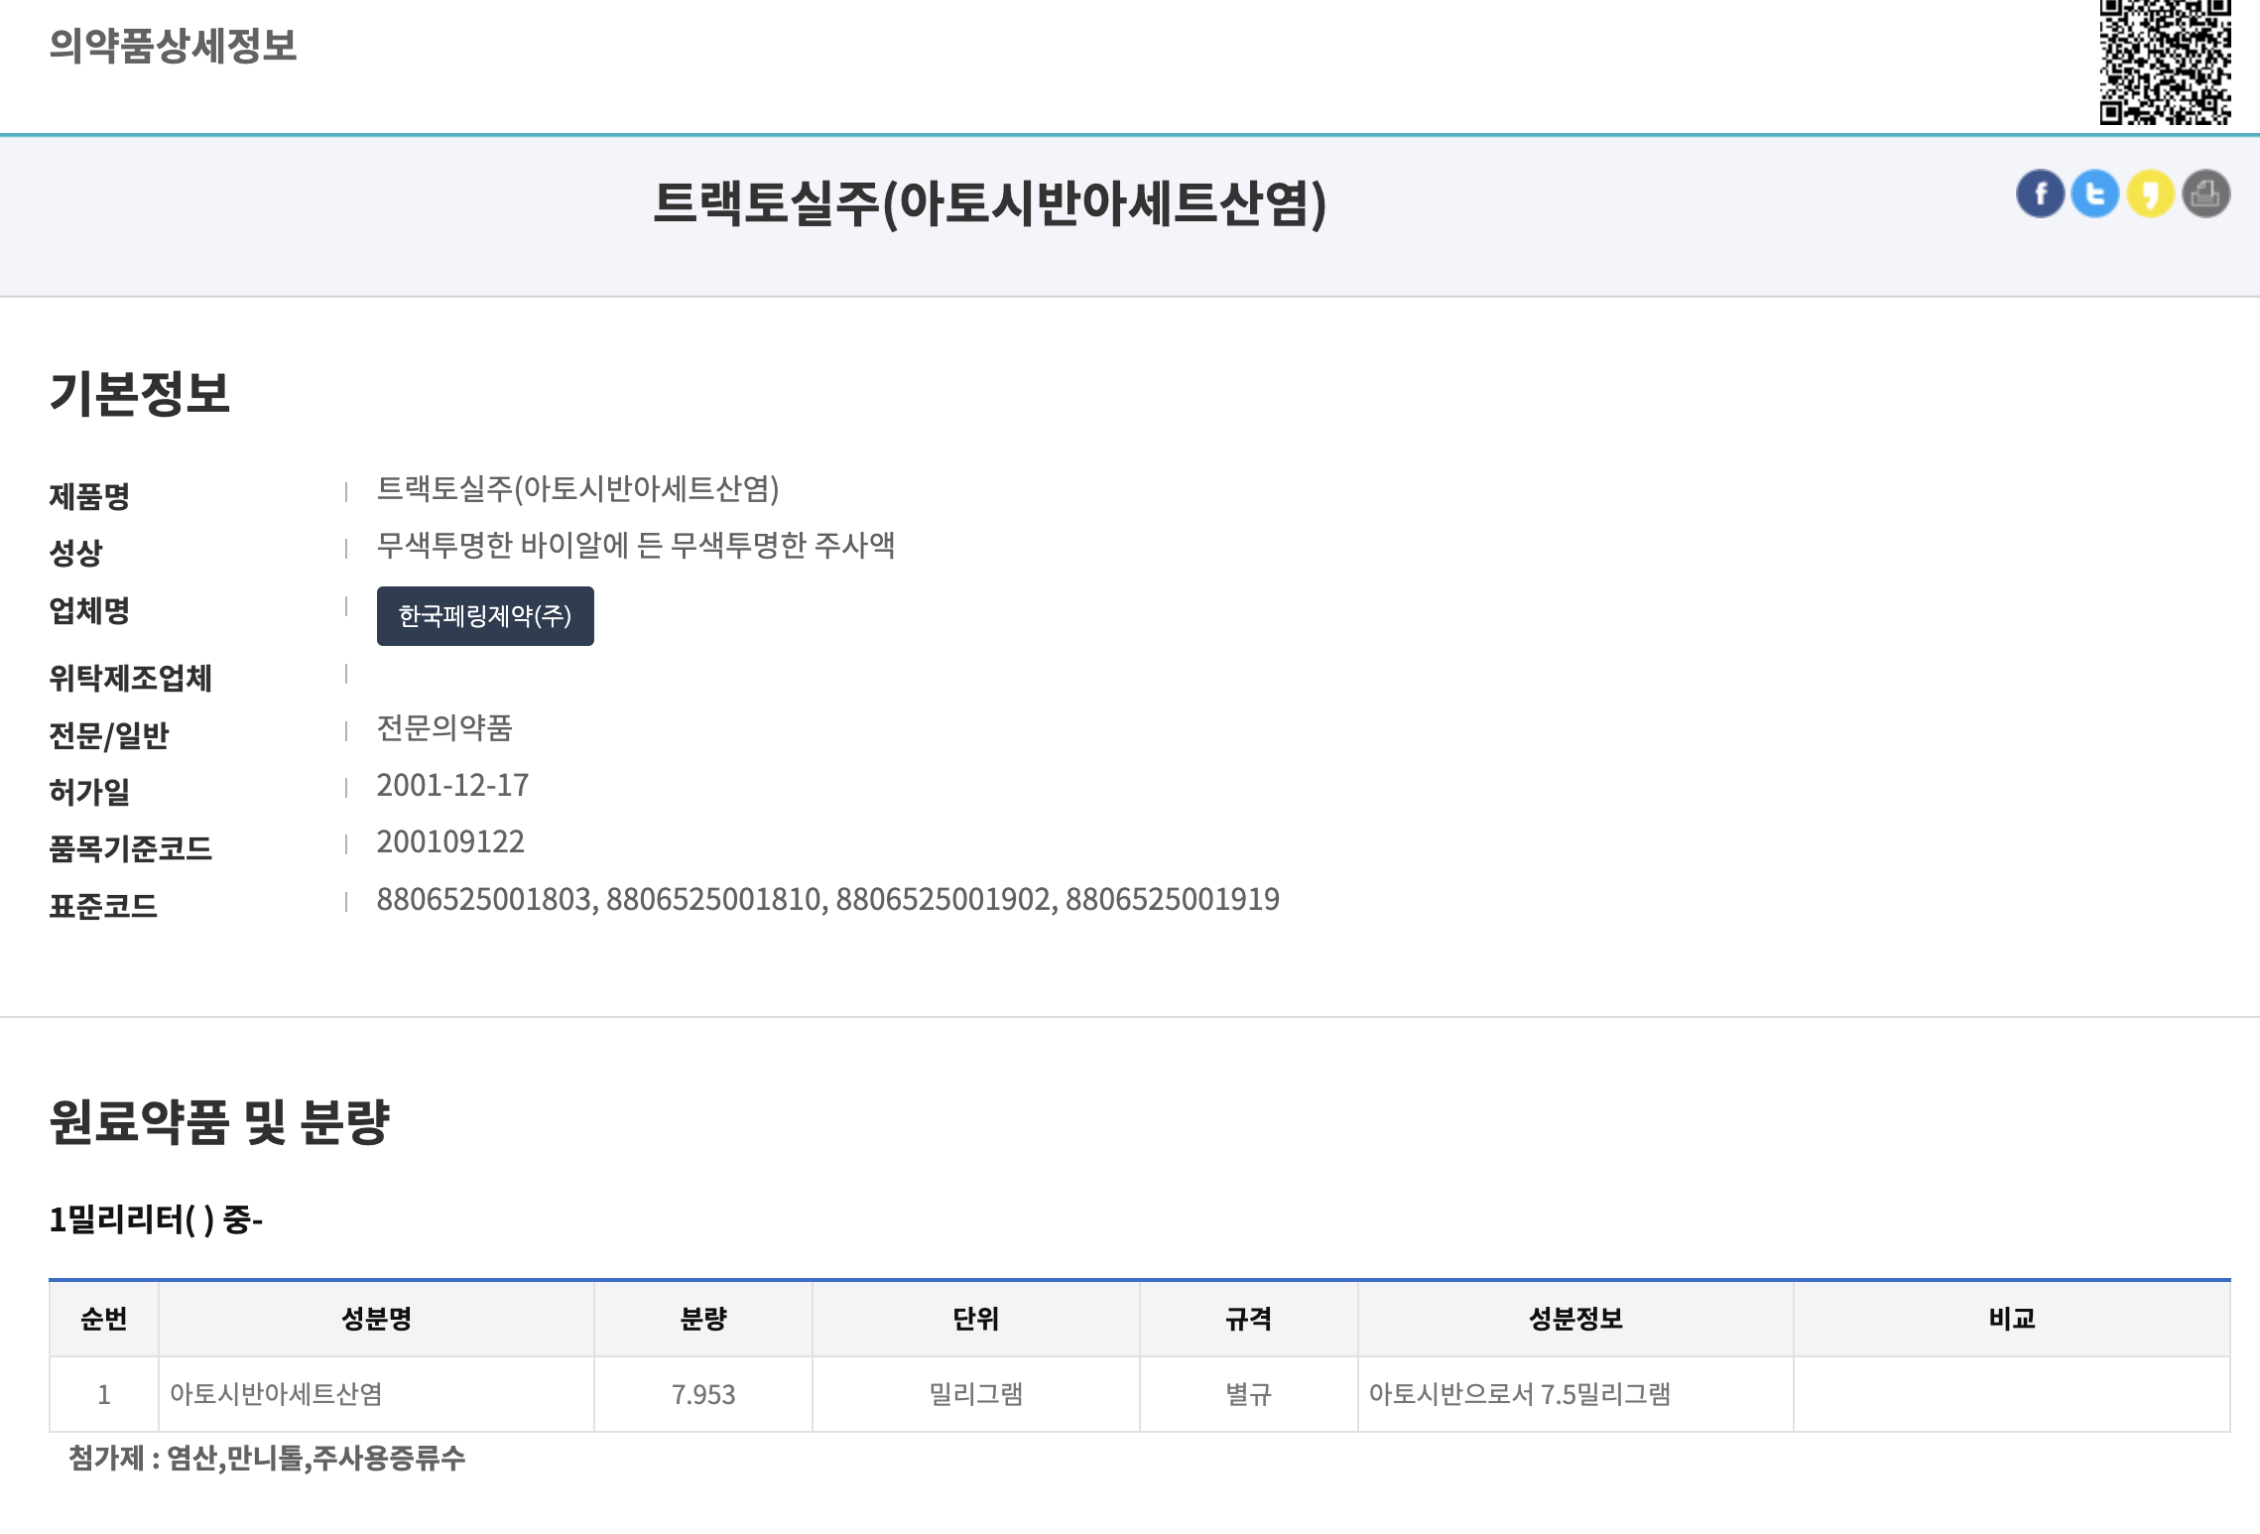Select 아토시반아세트산염 ingredient cell in table

point(276,1394)
